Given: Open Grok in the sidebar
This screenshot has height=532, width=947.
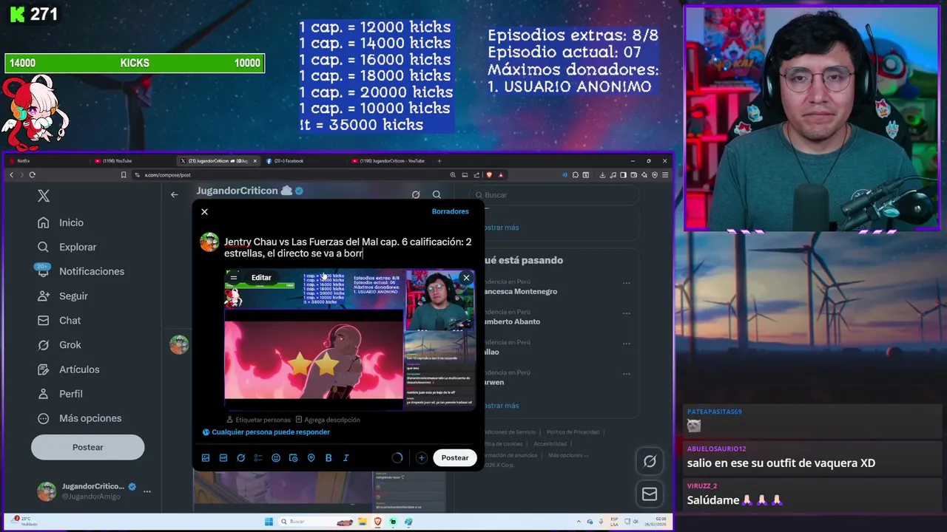Looking at the screenshot, I should coord(59,344).
